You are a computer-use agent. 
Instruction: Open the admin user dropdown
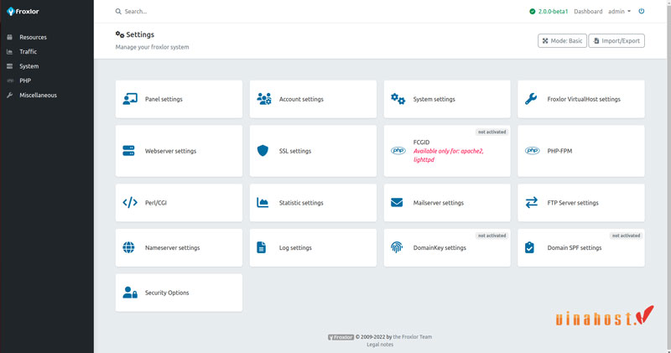(x=619, y=12)
